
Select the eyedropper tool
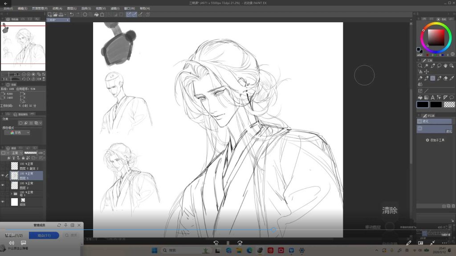coord(433,66)
